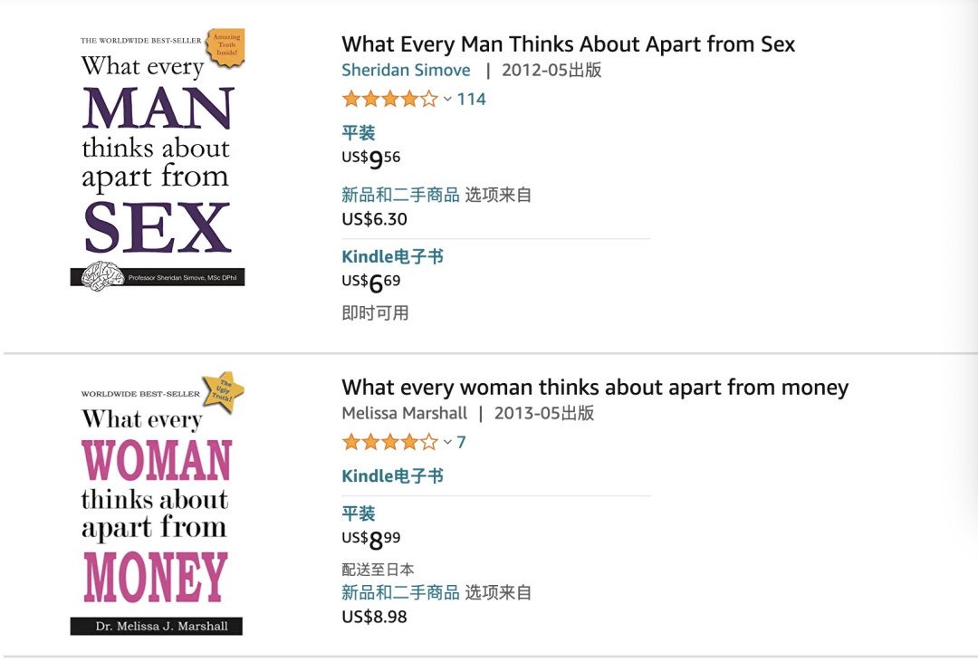Click the US$6.69 Kindle price
The width and height of the screenshot is (978, 662).
371,283
